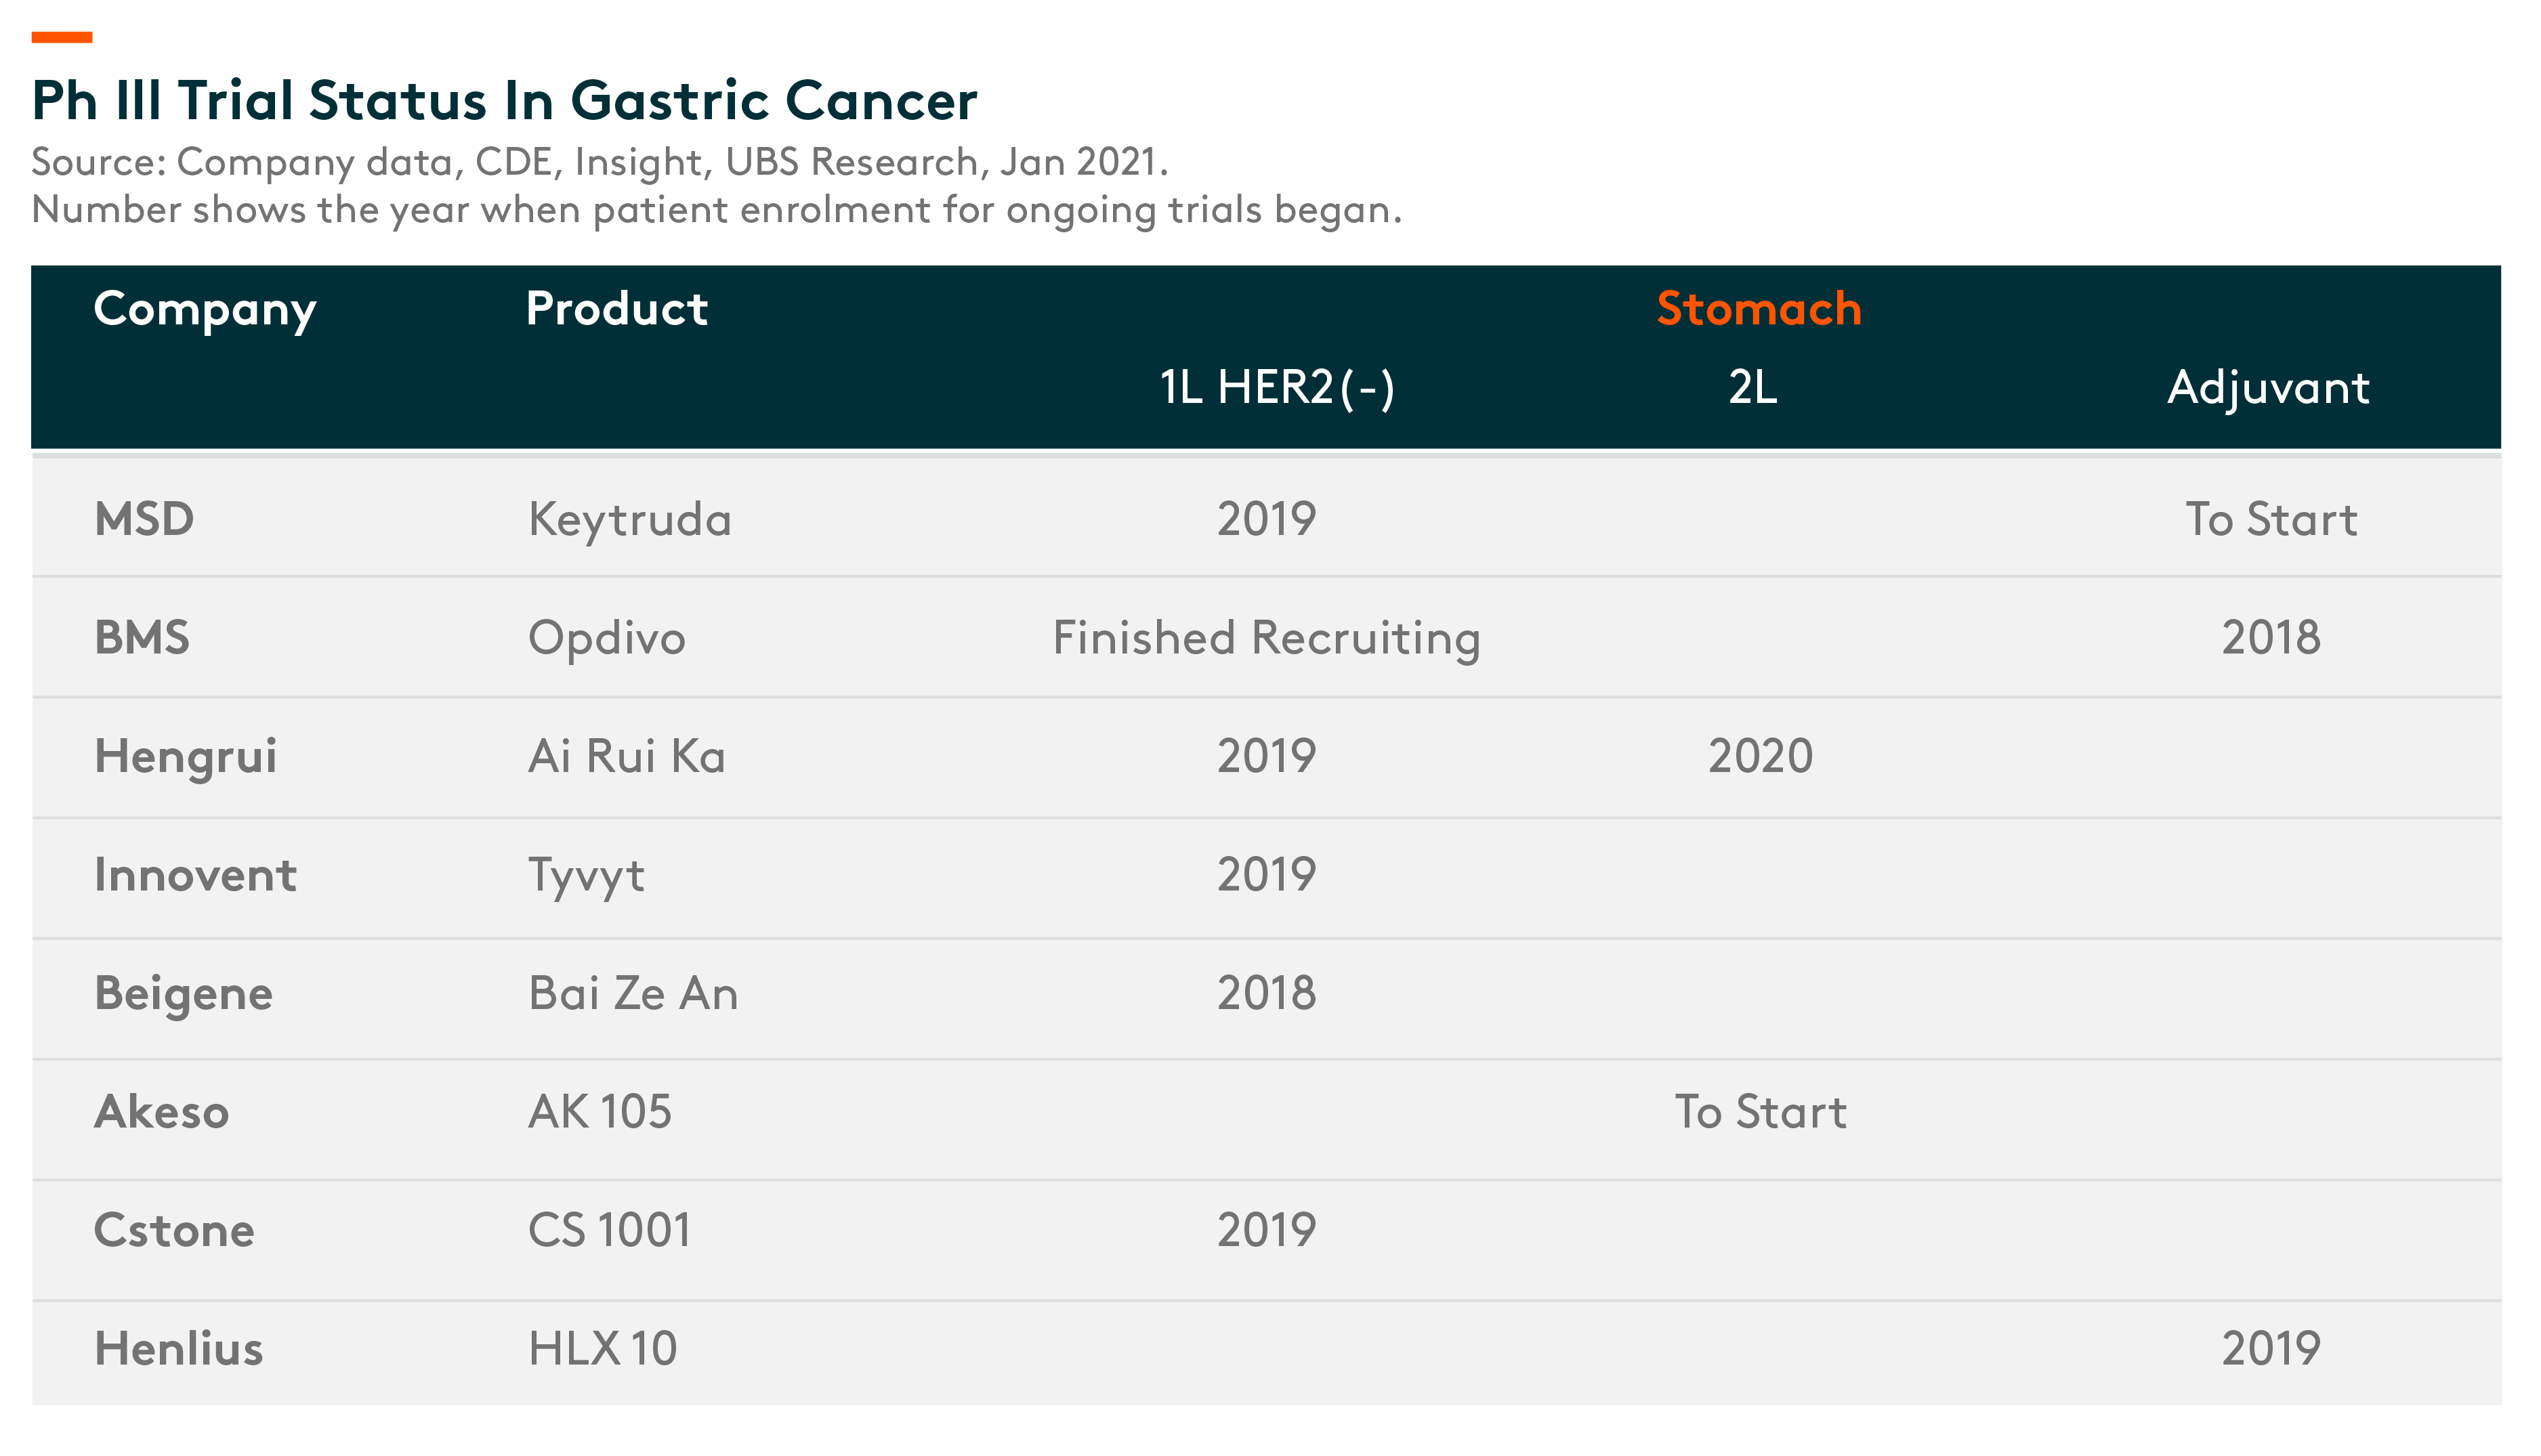Click the Innovent company cell
The image size is (2541, 1456).
tap(196, 875)
